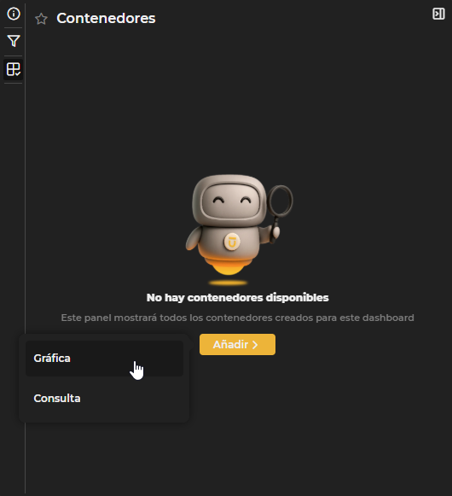Screen dimensions: 452x496
Task: Click the "No hay contenedores disponibles" heading
Action: coord(237,298)
